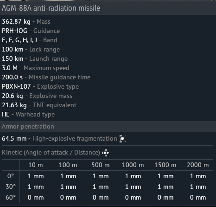216x207 pixels.
Task: Click the 1000 m column header
Action: (133, 165)
